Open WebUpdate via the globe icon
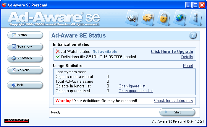 179,18
